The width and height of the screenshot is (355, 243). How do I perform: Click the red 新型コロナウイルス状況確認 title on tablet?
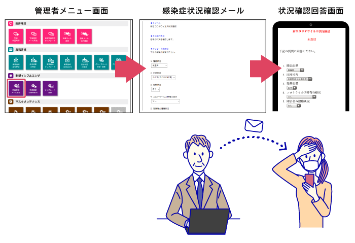coord(311,31)
